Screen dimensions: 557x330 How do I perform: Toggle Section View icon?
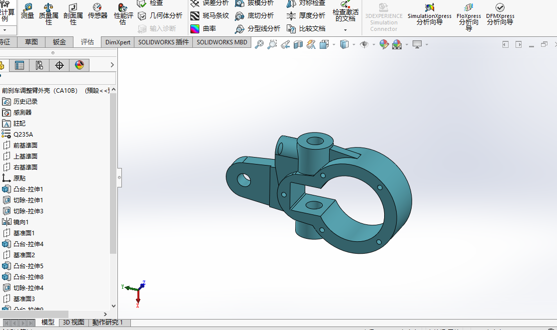[x=298, y=45]
